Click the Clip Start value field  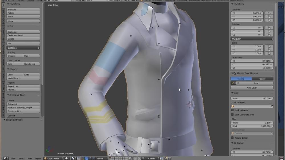[x=252, y=123]
